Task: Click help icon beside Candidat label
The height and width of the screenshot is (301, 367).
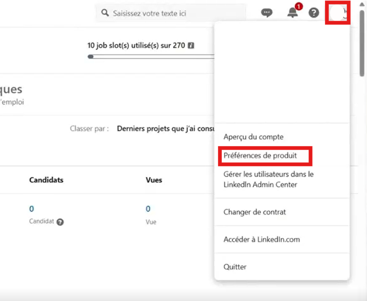Action: click(60, 222)
